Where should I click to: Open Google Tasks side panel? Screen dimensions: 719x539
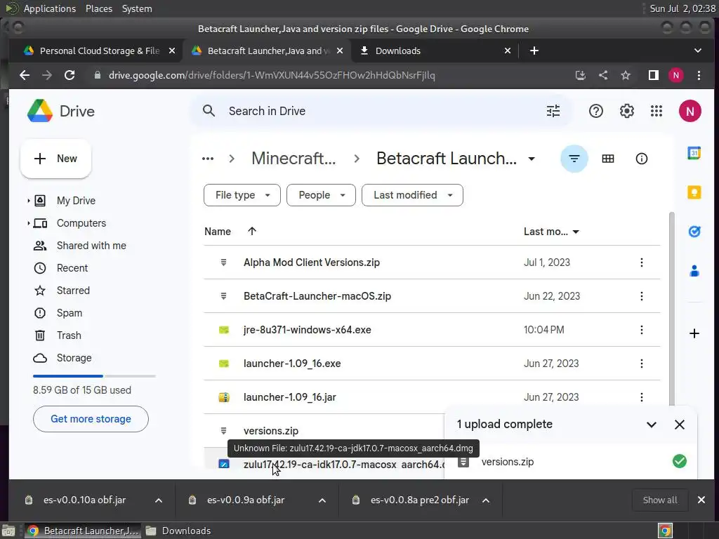coord(694,232)
